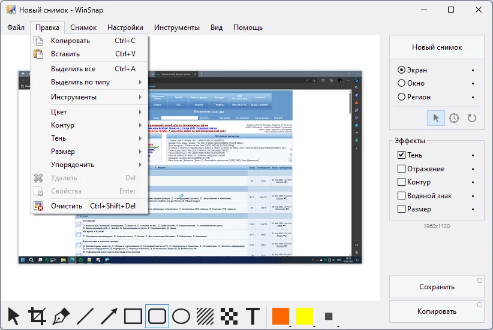
Task: Open the Помощь menu
Action: (248, 28)
